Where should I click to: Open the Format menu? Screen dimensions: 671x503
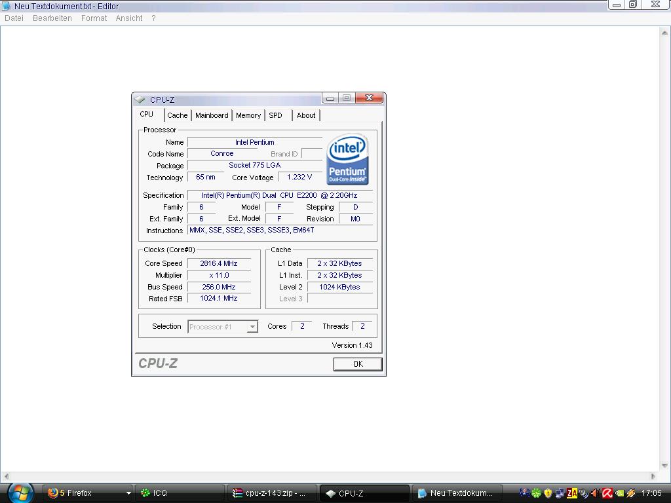(94, 18)
